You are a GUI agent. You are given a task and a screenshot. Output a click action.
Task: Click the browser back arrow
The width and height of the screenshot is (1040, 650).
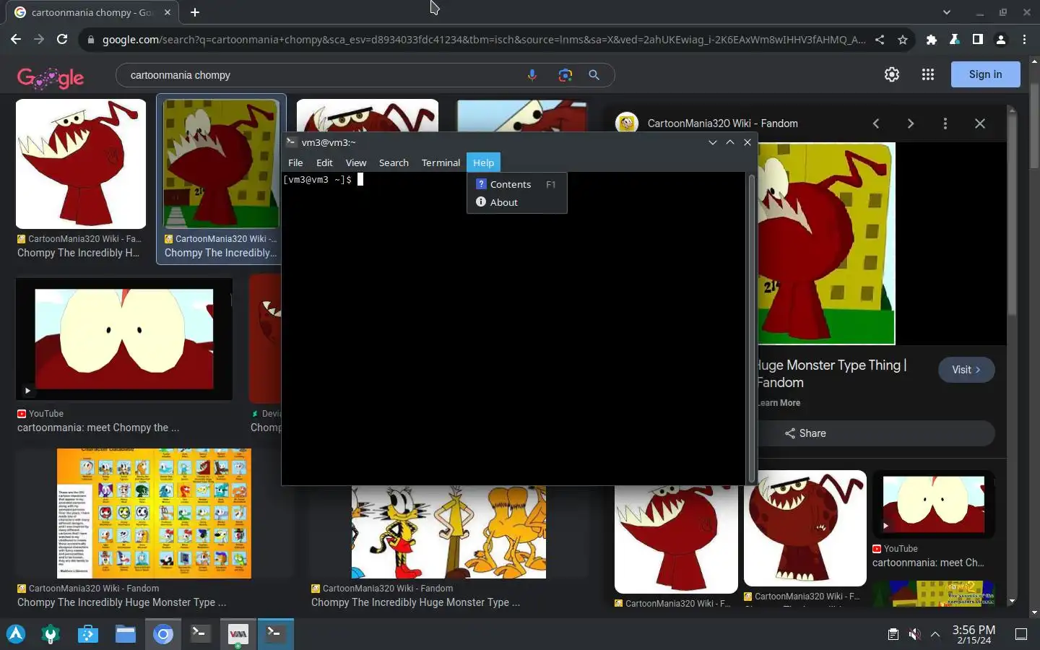click(16, 40)
